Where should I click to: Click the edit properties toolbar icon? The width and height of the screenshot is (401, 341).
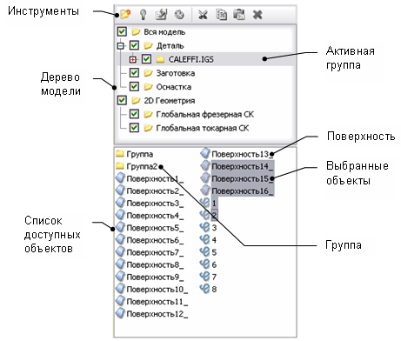(161, 15)
